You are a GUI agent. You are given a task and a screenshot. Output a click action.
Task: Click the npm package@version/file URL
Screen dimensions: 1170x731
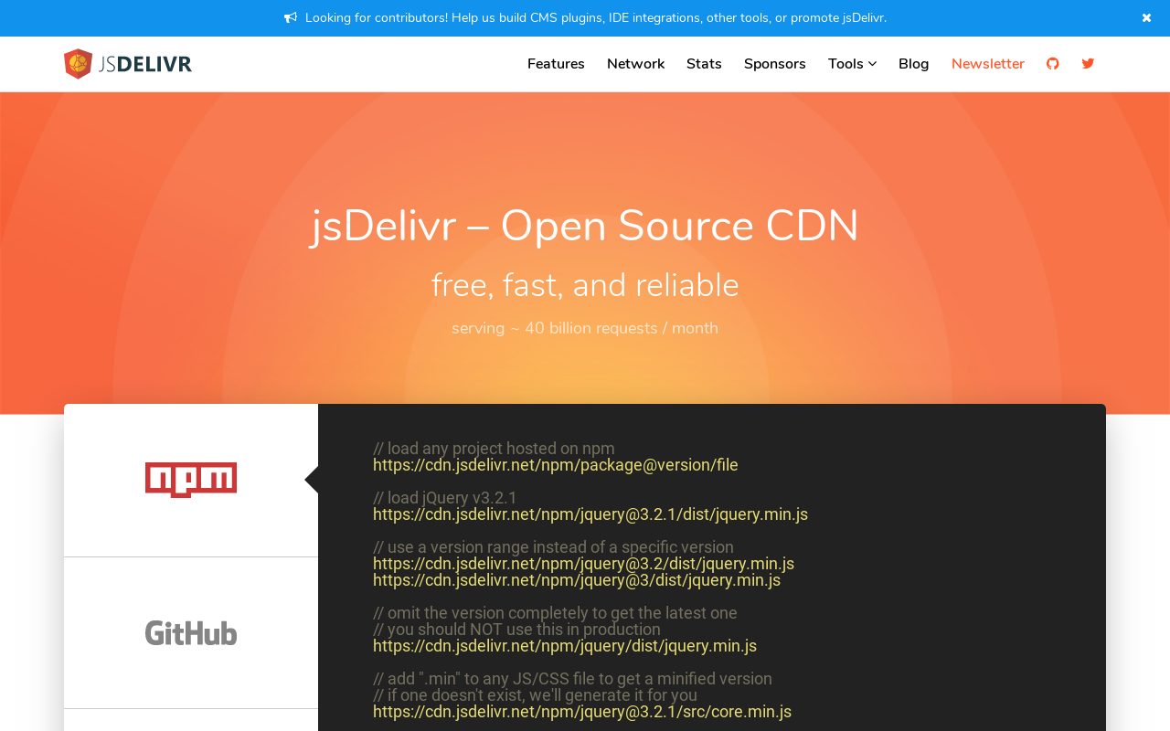point(556,465)
